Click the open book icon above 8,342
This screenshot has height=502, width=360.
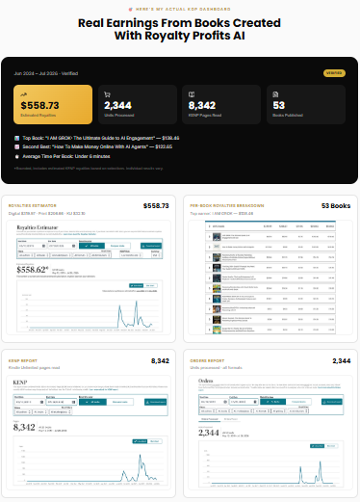click(x=192, y=94)
